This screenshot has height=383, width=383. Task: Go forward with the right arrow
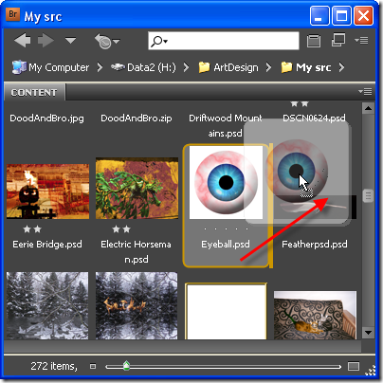pos(46,41)
